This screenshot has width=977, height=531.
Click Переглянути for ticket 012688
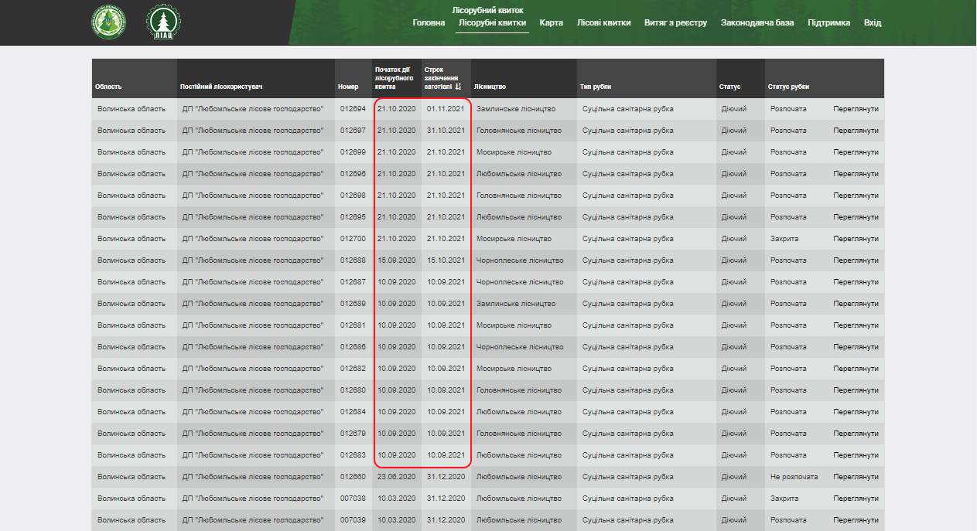coord(856,260)
